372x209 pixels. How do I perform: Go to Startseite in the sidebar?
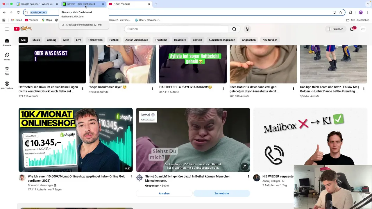(7, 42)
